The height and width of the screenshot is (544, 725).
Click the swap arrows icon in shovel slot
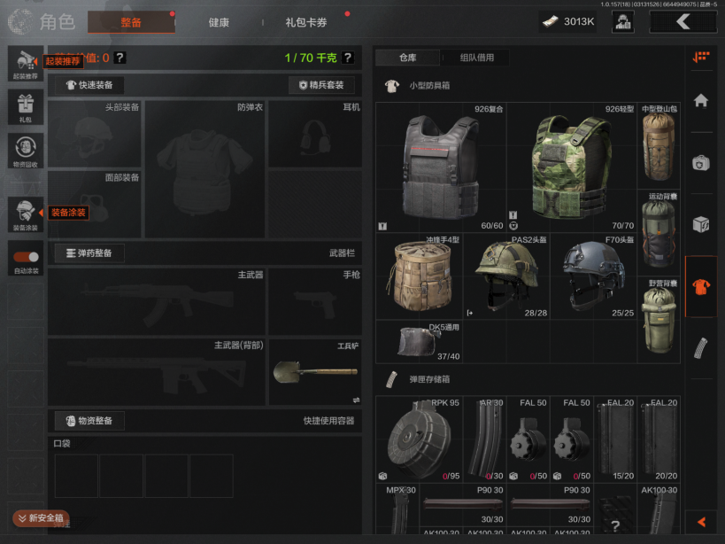(x=356, y=400)
